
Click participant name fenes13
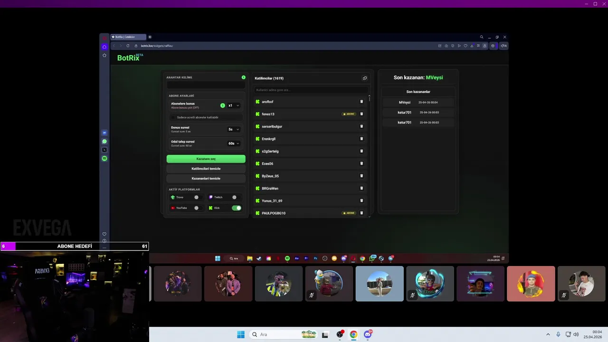[268, 114]
